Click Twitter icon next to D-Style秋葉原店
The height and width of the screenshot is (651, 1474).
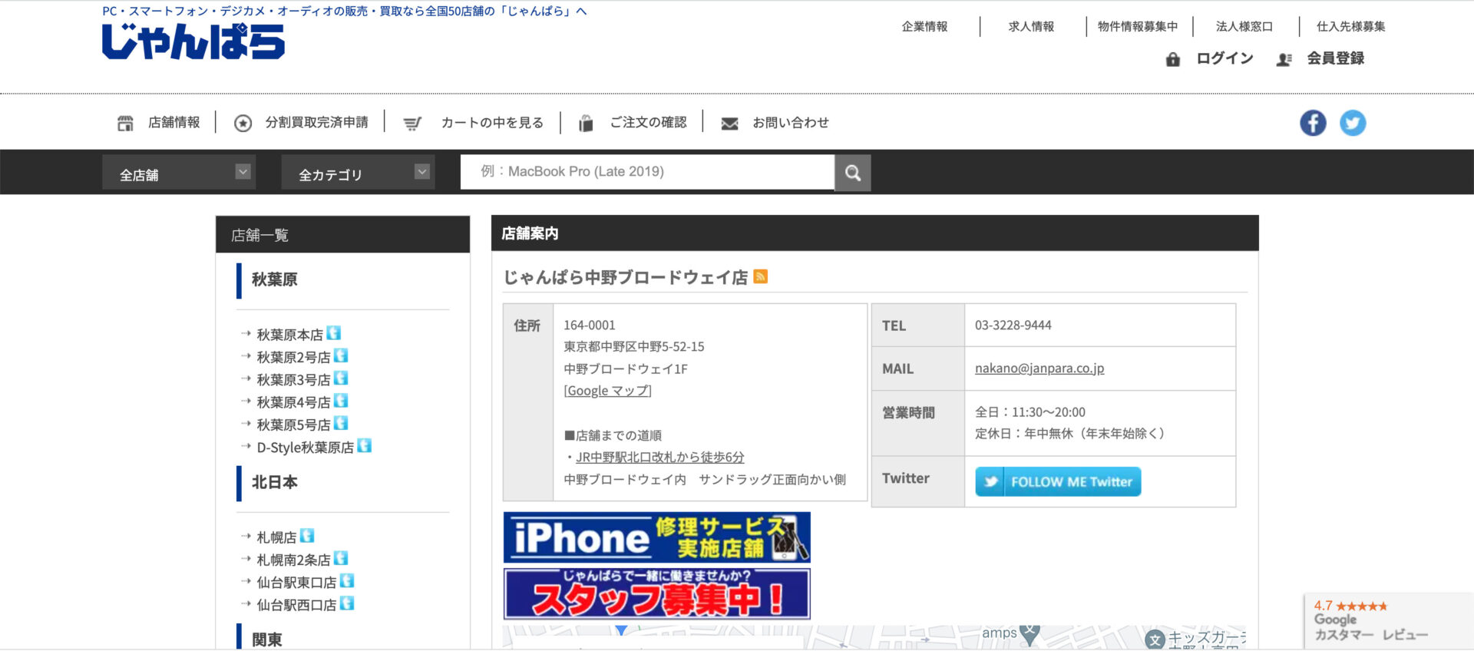[365, 445]
